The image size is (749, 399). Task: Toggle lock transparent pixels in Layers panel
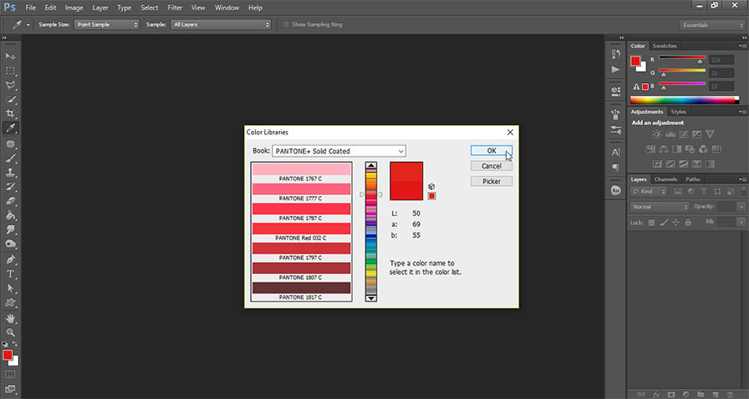pos(651,223)
